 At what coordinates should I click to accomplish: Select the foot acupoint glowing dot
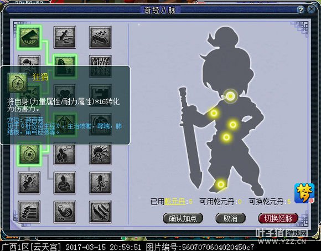(x=221, y=185)
